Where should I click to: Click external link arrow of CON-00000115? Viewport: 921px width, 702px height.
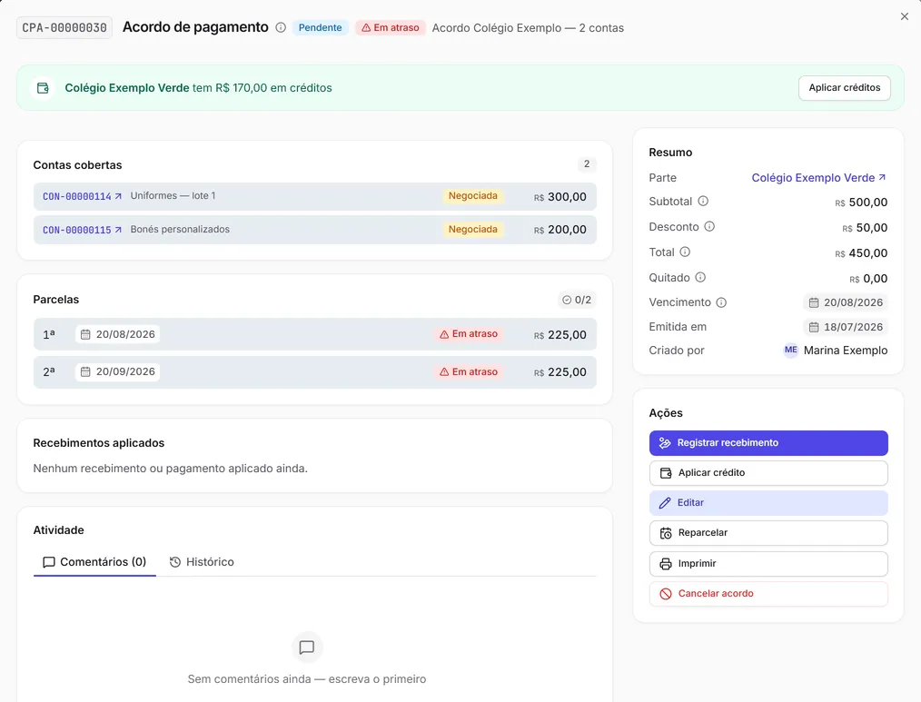tap(118, 230)
